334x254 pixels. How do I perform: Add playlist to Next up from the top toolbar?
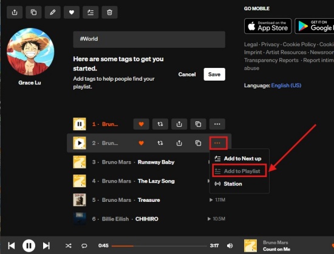click(90, 12)
